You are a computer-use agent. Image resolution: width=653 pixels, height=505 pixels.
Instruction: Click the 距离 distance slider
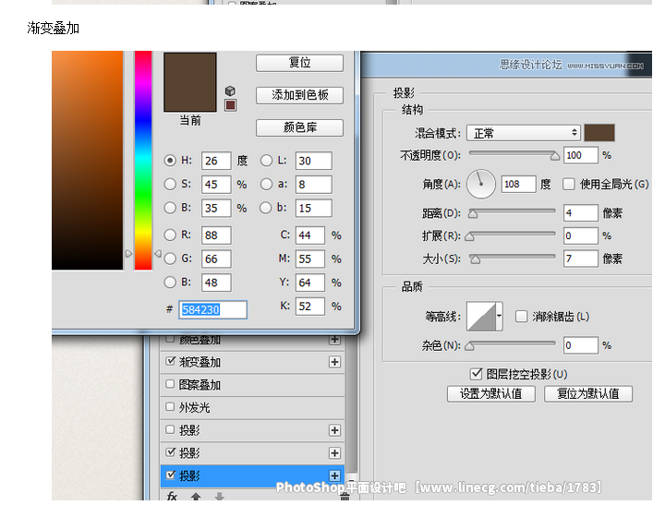(x=513, y=212)
